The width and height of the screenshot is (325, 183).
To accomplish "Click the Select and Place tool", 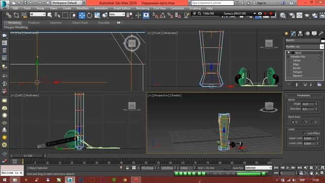I will [x=105, y=15].
